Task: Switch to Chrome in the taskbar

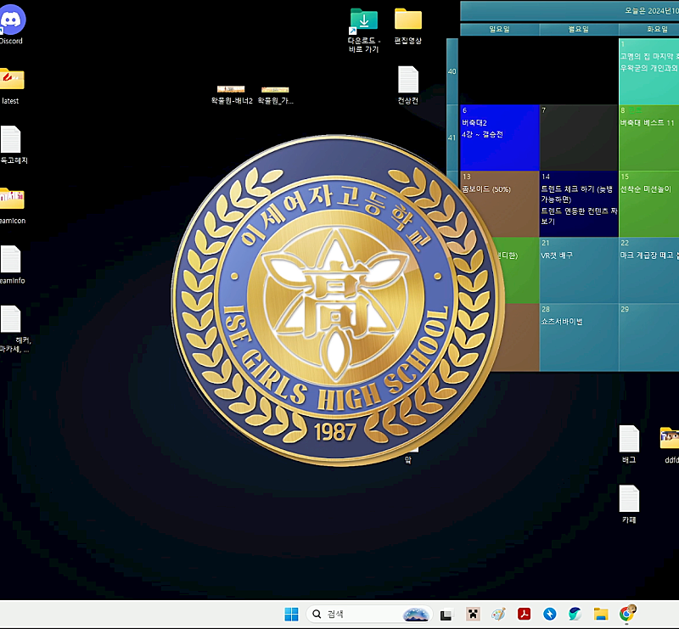Action: point(627,614)
